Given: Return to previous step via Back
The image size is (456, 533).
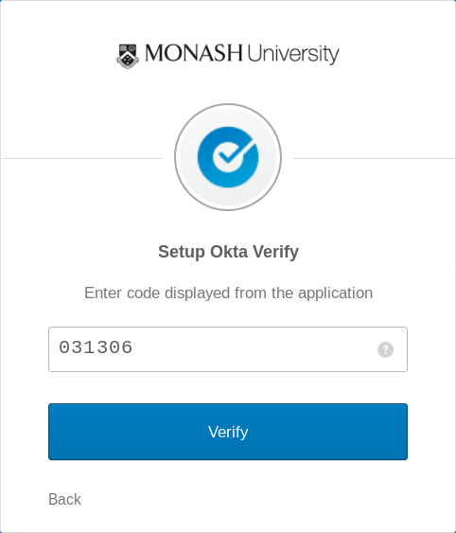Looking at the screenshot, I should click(x=64, y=499).
